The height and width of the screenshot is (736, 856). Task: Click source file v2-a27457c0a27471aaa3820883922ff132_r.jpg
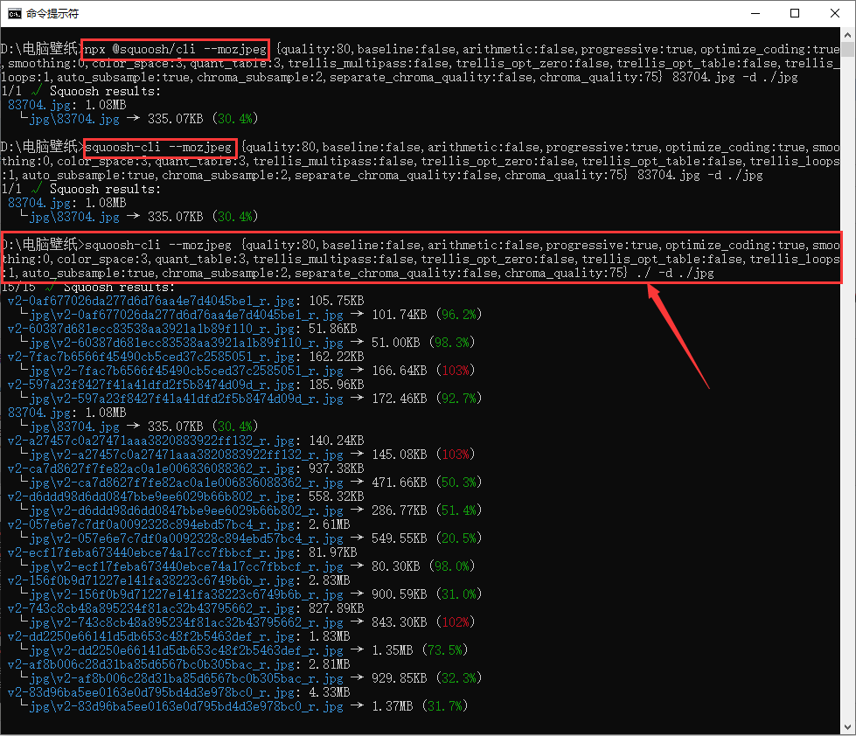pos(150,441)
